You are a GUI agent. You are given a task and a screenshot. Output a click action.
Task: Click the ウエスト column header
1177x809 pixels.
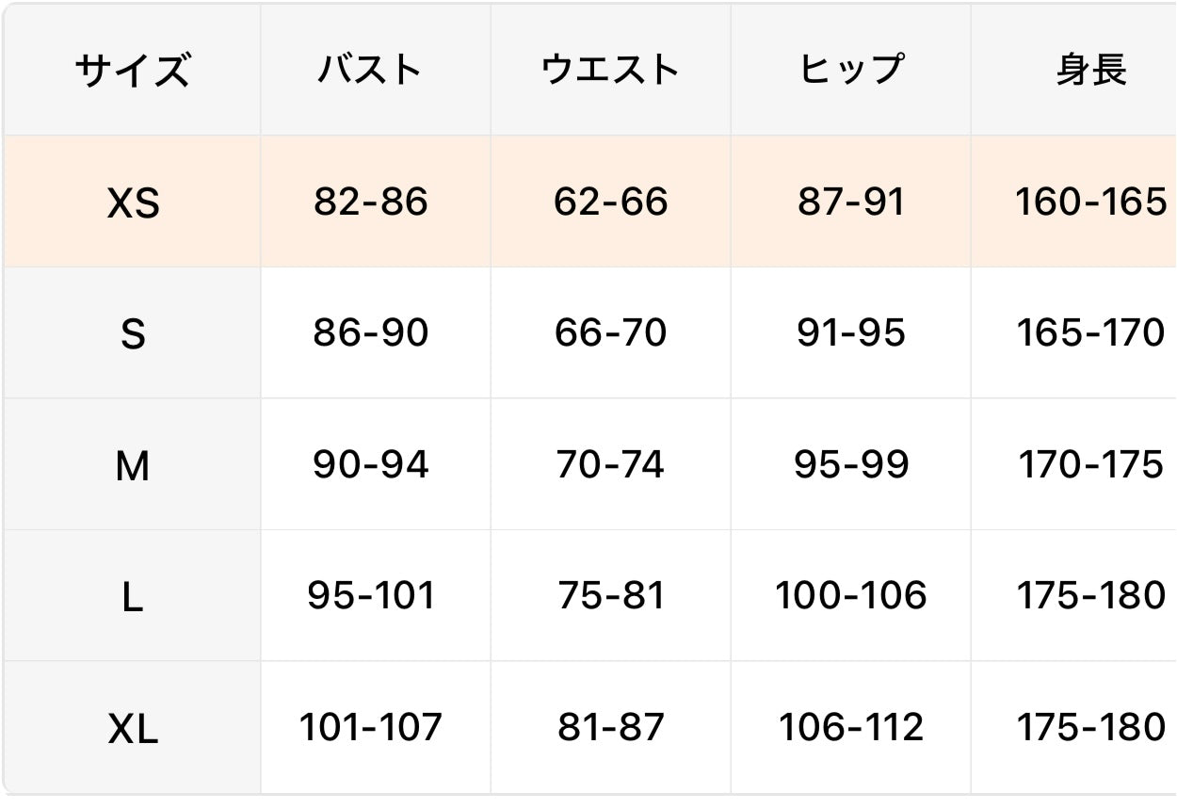(610, 71)
